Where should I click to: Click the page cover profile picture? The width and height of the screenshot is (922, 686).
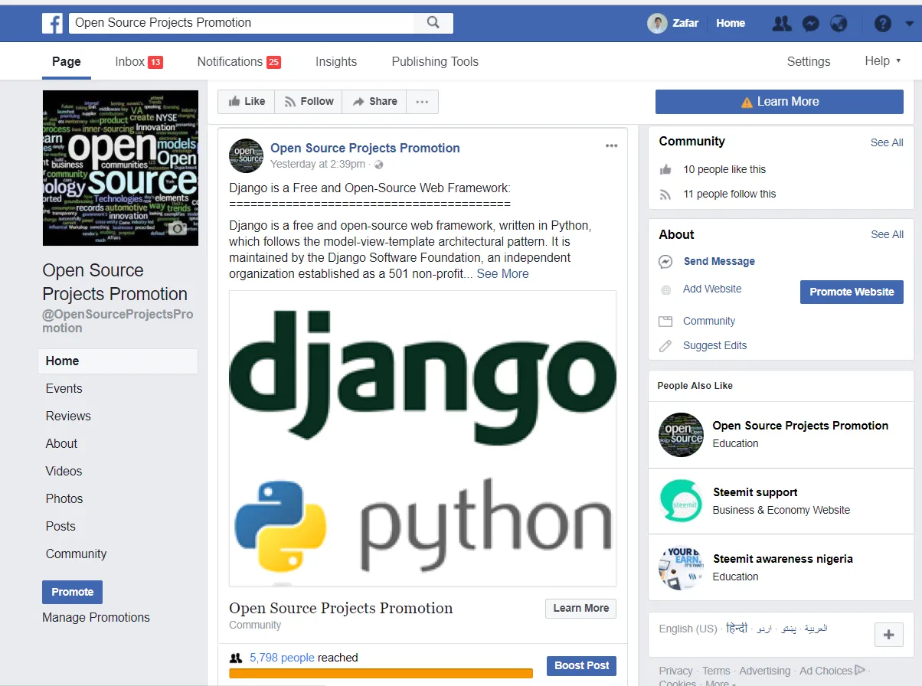pos(120,168)
